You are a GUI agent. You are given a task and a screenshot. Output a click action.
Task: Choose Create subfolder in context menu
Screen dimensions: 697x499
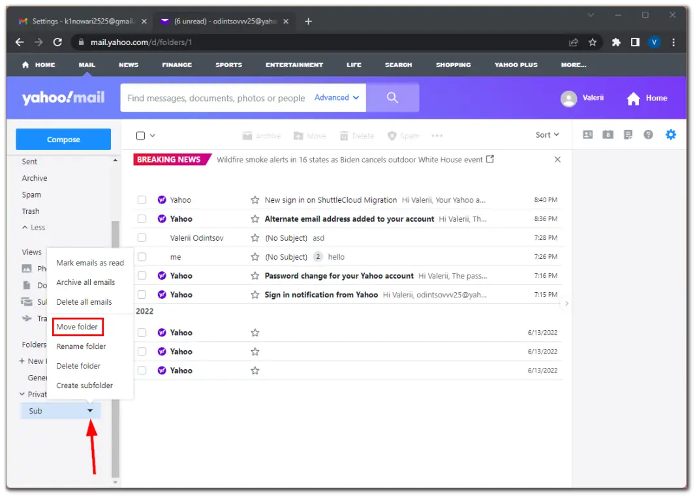tap(84, 386)
